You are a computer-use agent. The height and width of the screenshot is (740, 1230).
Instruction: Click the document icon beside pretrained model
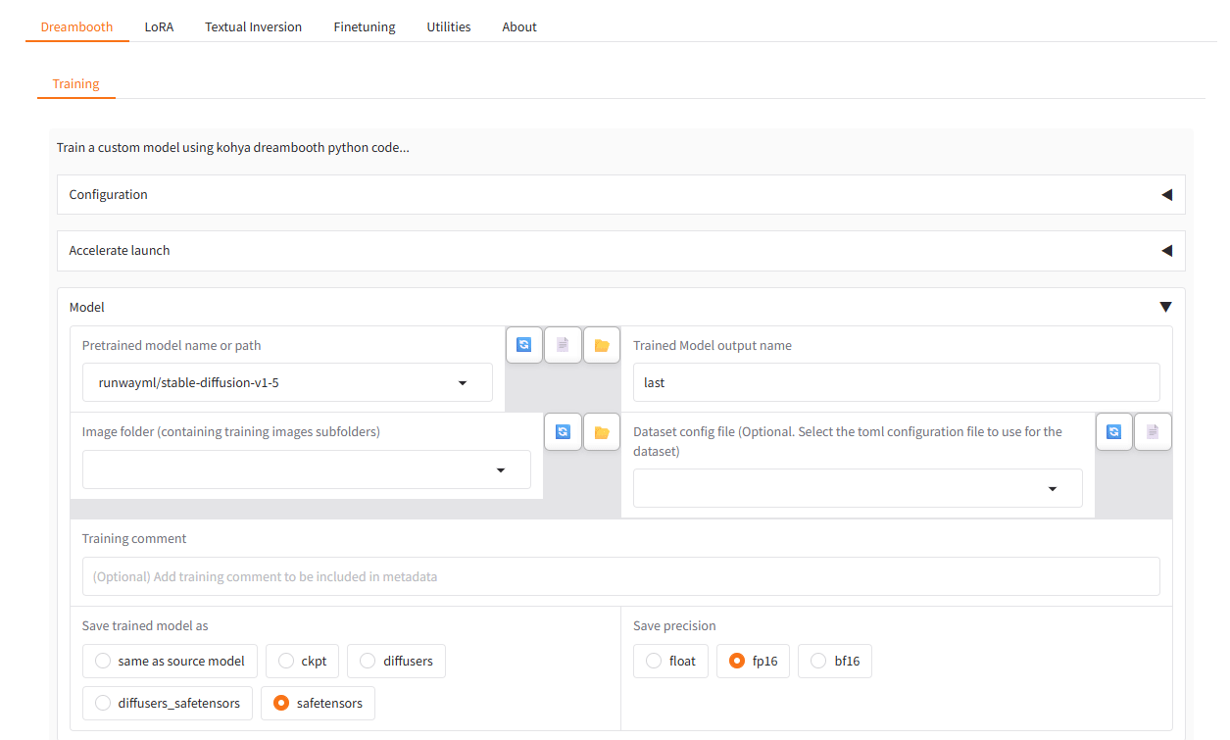(x=563, y=345)
